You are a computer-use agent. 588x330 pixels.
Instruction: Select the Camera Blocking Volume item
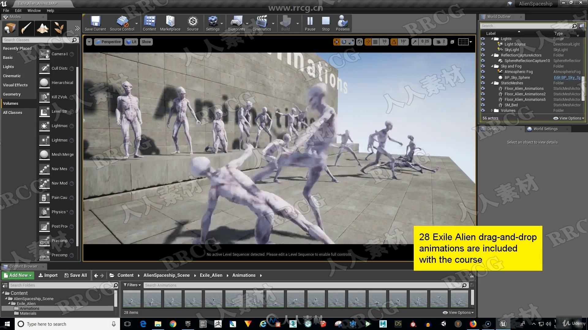click(57, 54)
